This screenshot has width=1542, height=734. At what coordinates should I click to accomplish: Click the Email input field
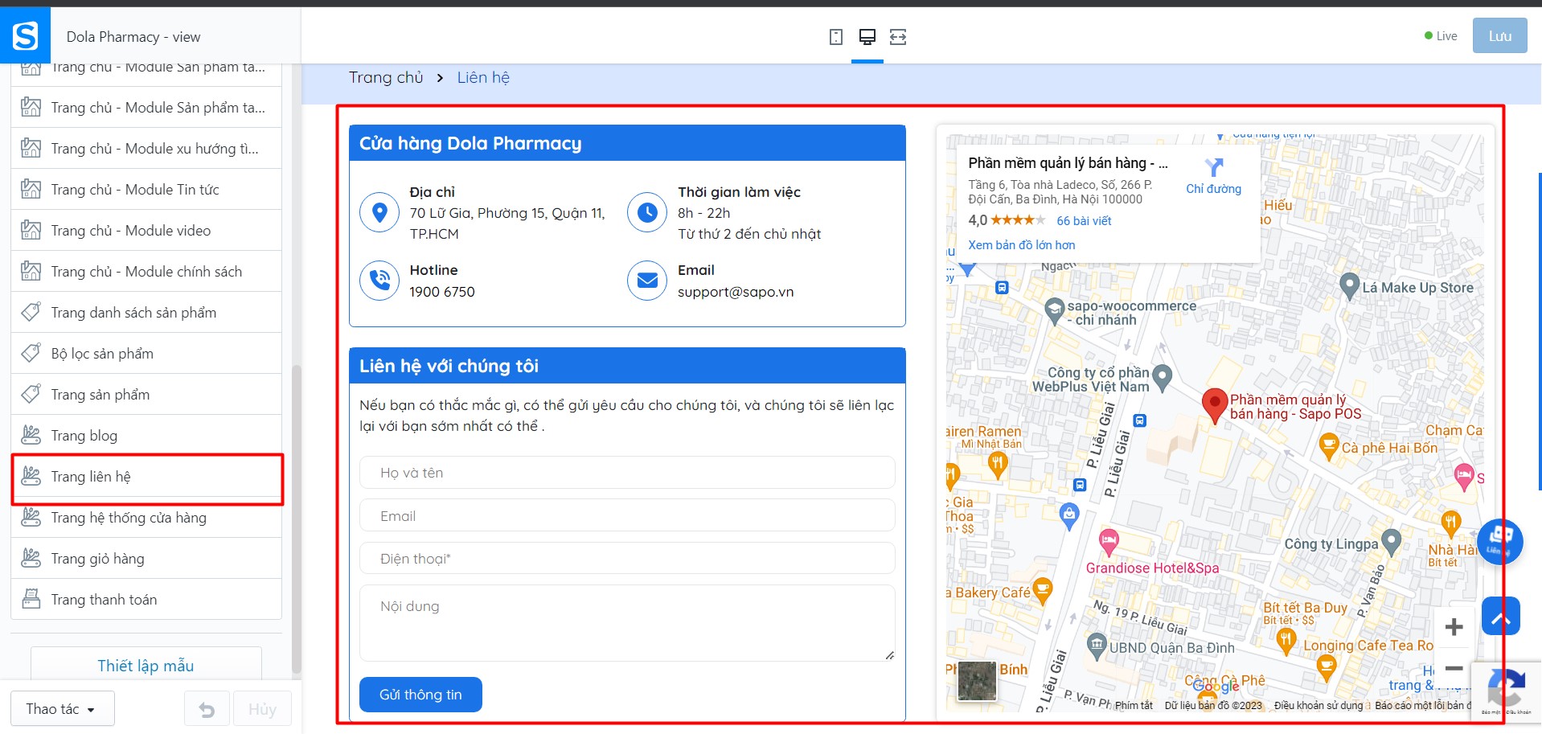(627, 515)
